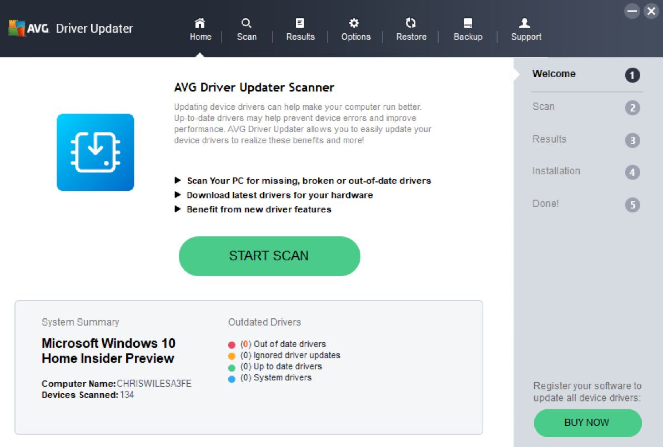Click the AVG logo icon

(17, 28)
